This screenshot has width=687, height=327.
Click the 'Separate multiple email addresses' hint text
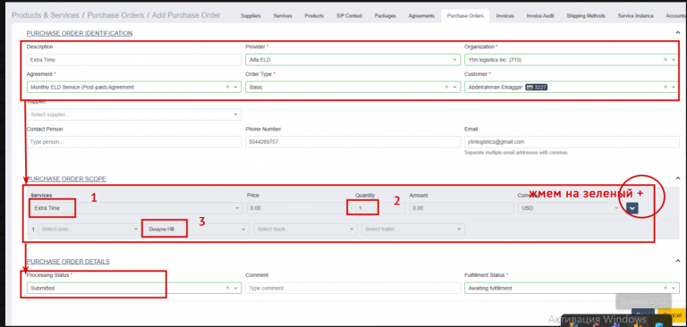click(516, 153)
